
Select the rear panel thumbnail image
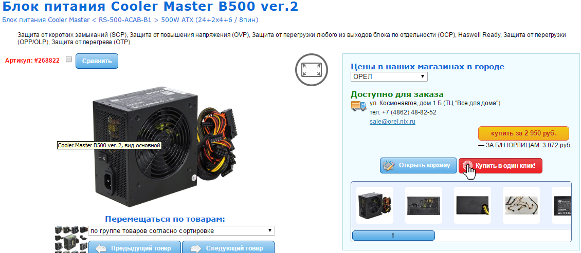click(x=424, y=205)
